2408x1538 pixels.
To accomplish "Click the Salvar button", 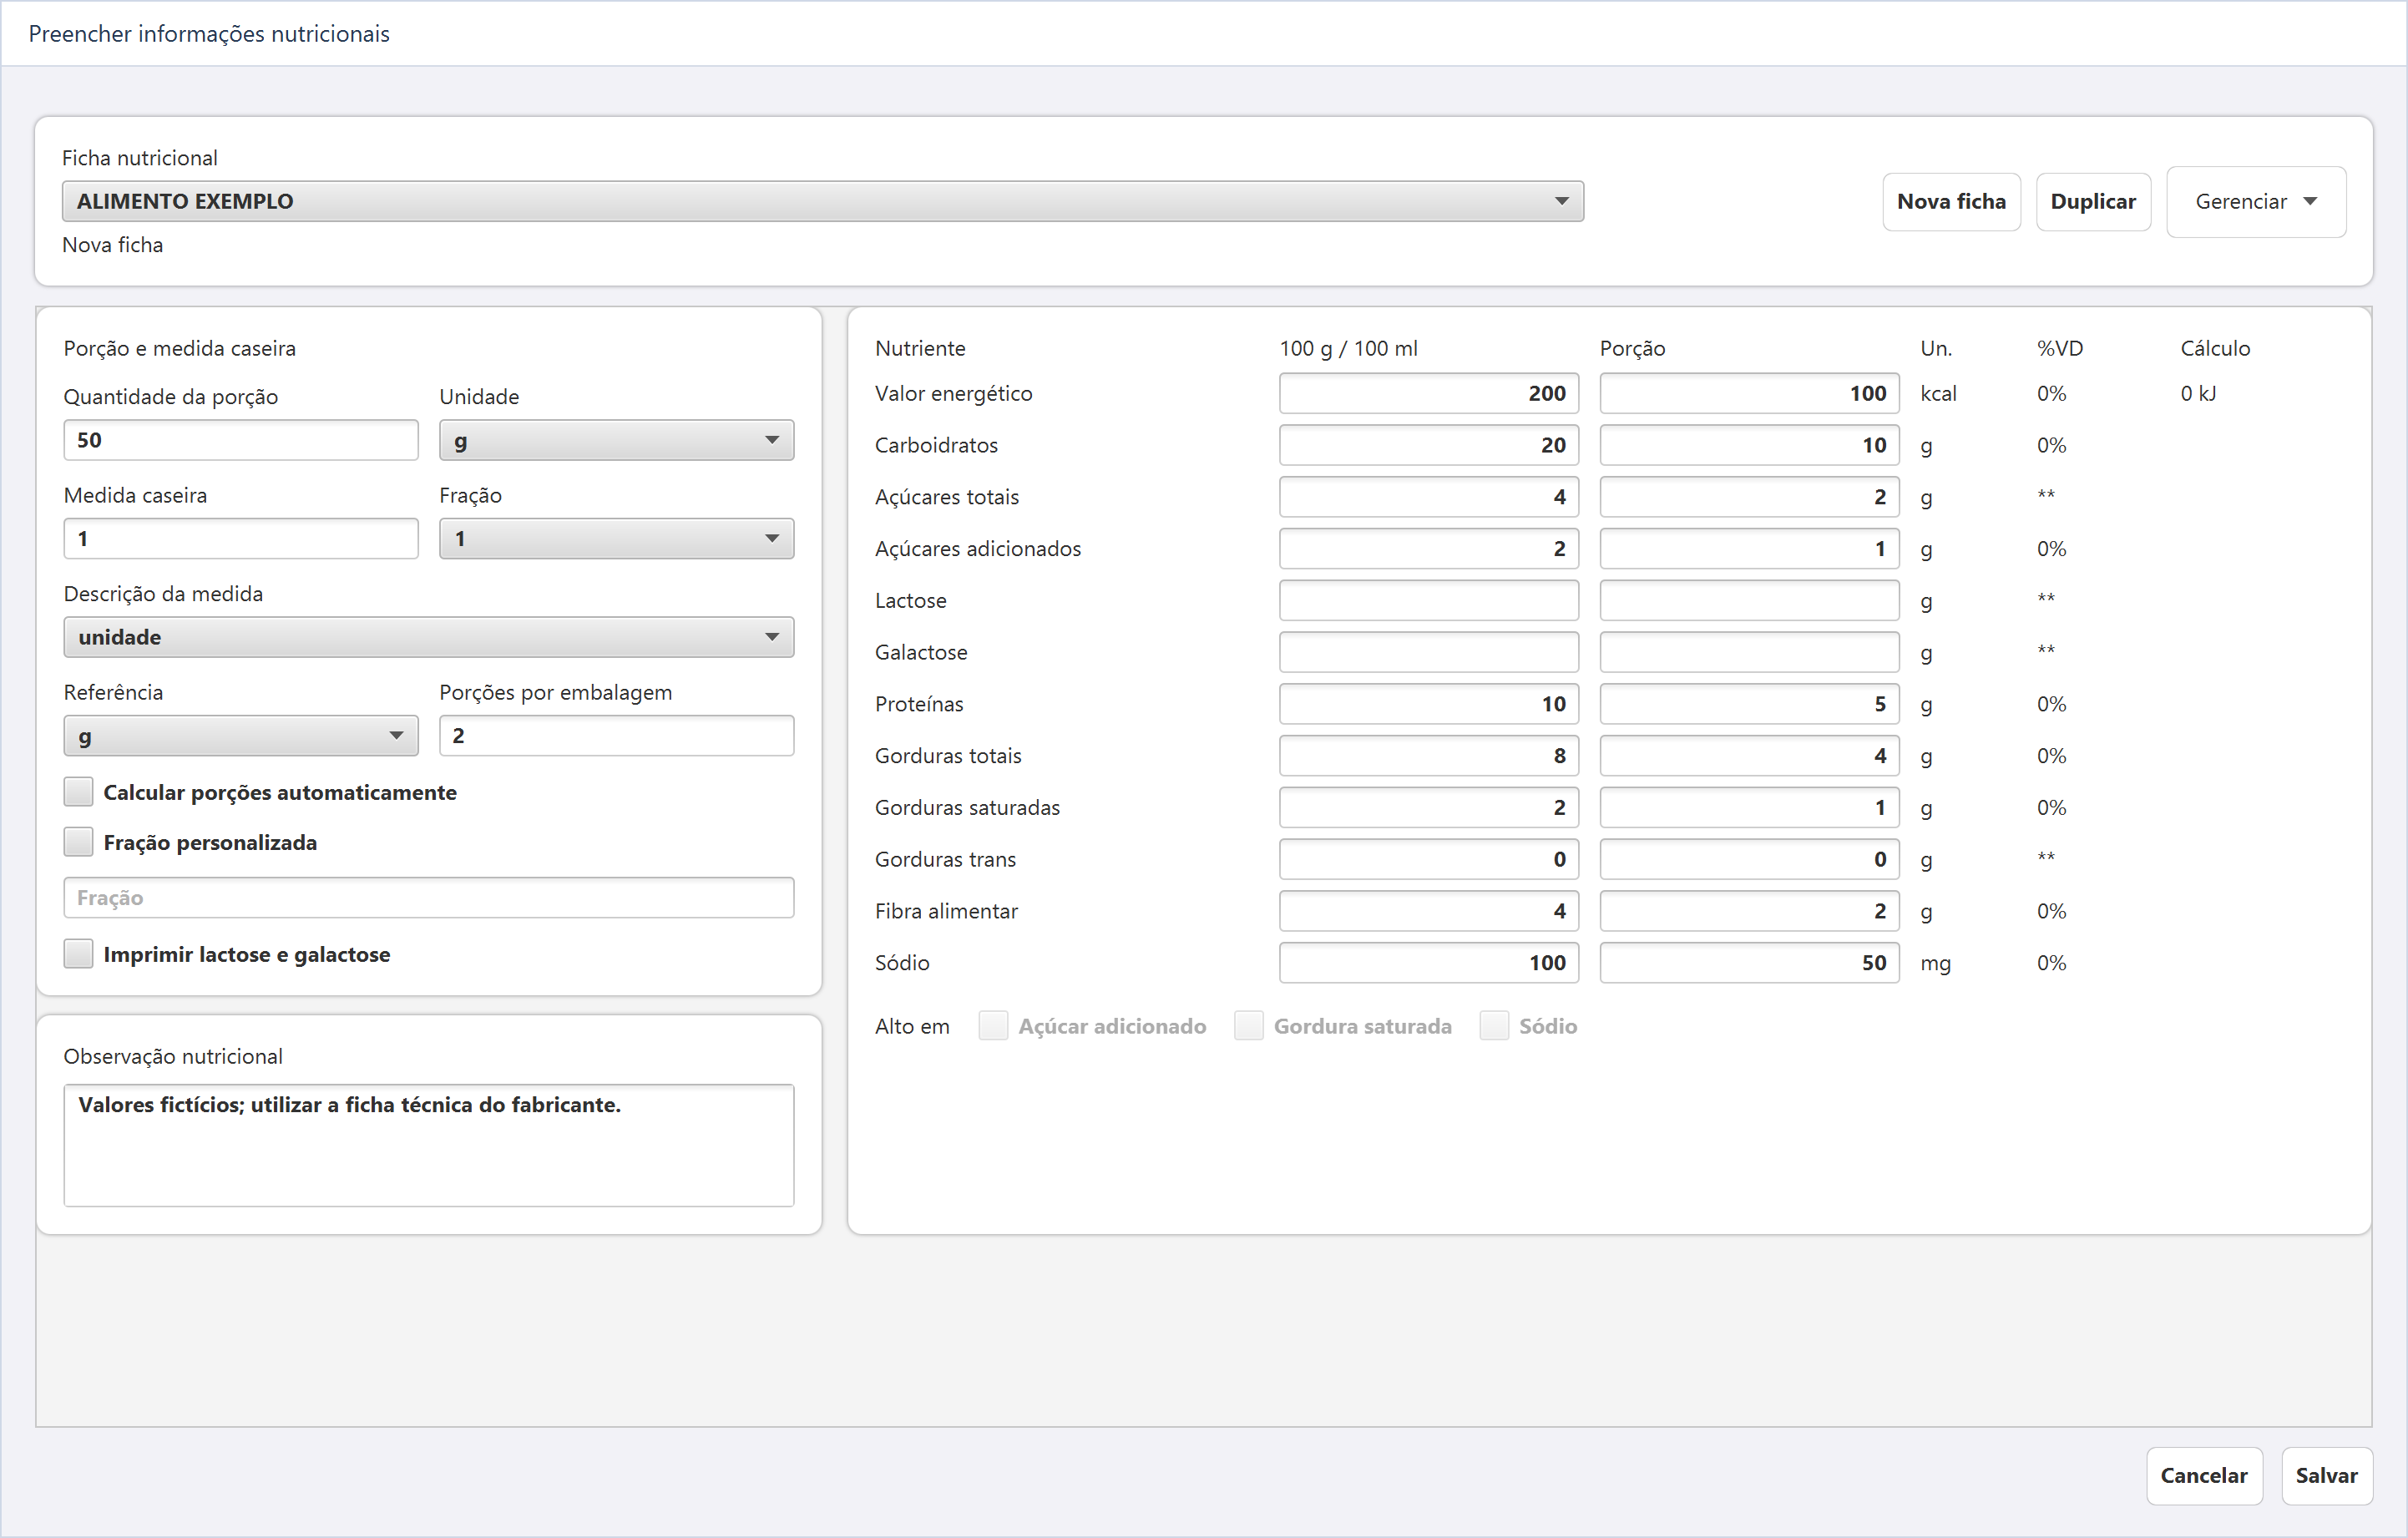I will pos(2326,1476).
